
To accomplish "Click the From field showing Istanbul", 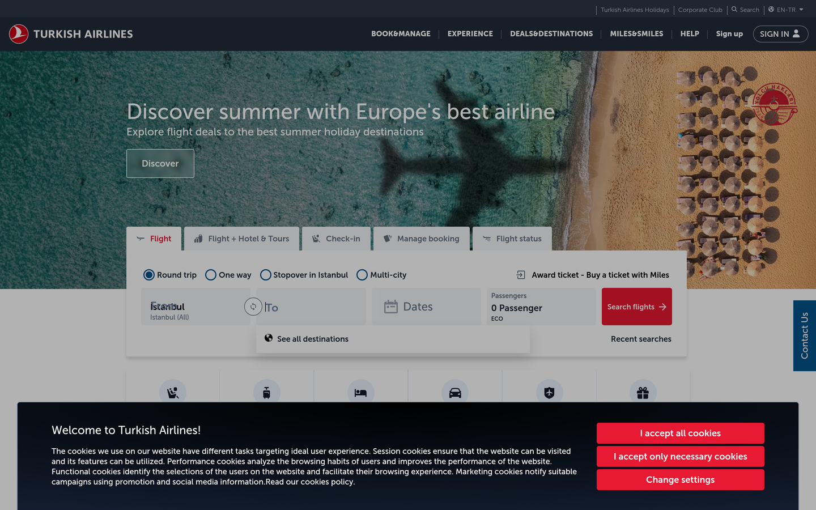I will coord(195,307).
